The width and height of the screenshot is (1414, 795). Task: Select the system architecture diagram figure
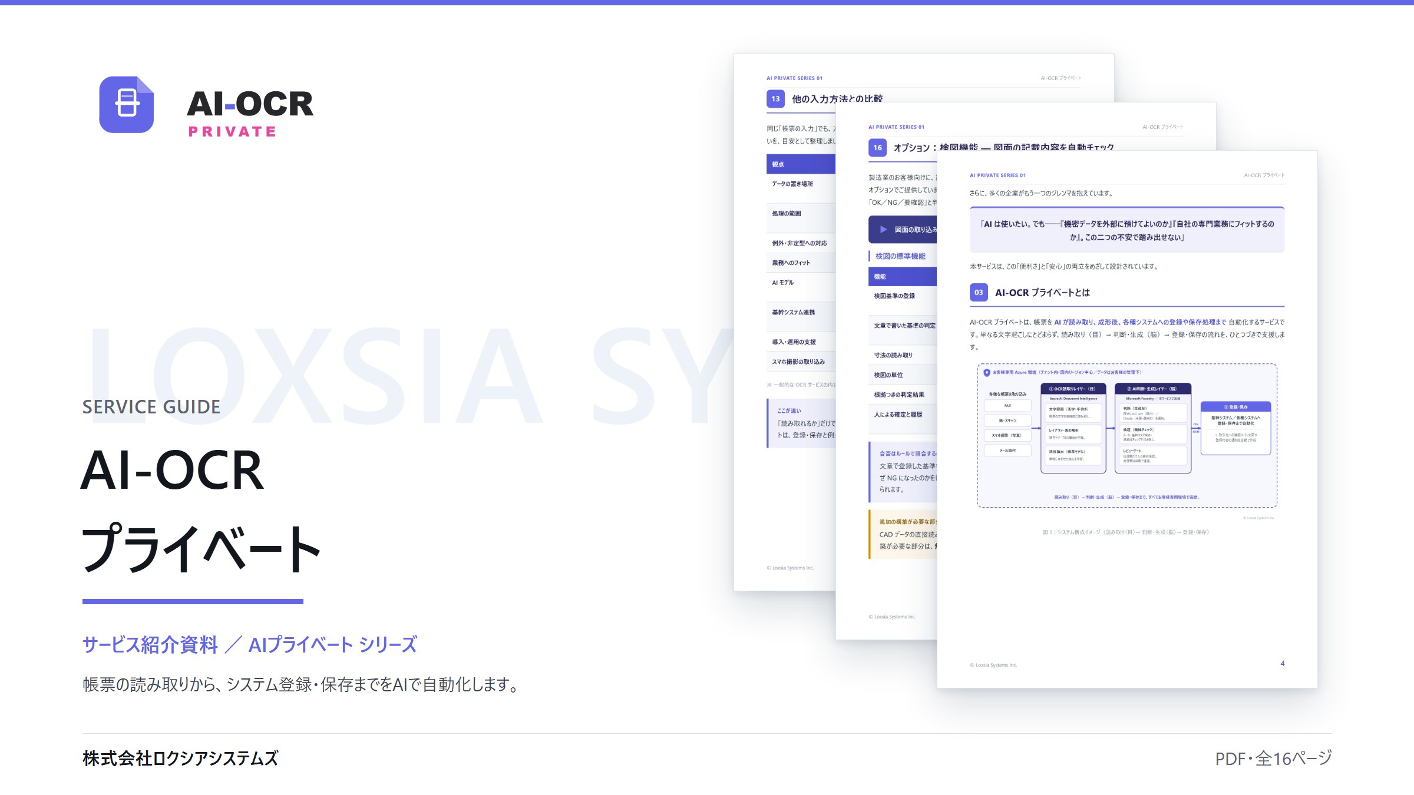[1127, 436]
